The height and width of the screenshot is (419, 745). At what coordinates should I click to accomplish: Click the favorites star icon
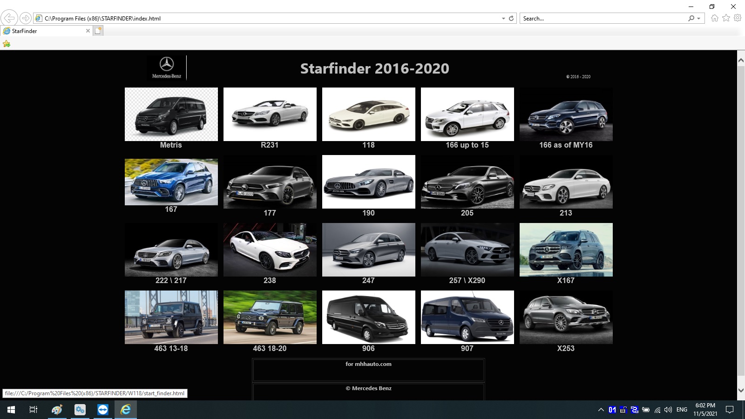pyautogui.click(x=726, y=18)
